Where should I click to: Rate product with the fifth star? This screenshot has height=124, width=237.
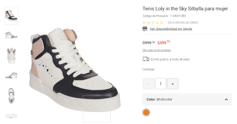click(161, 22)
